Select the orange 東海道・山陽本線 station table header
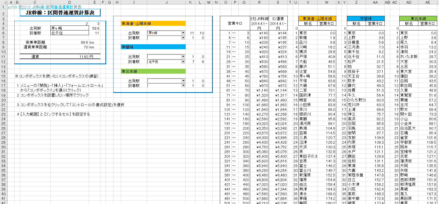 tap(317, 18)
